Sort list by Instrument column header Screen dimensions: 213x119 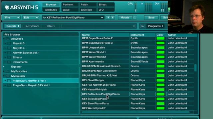(x=142, y=35)
